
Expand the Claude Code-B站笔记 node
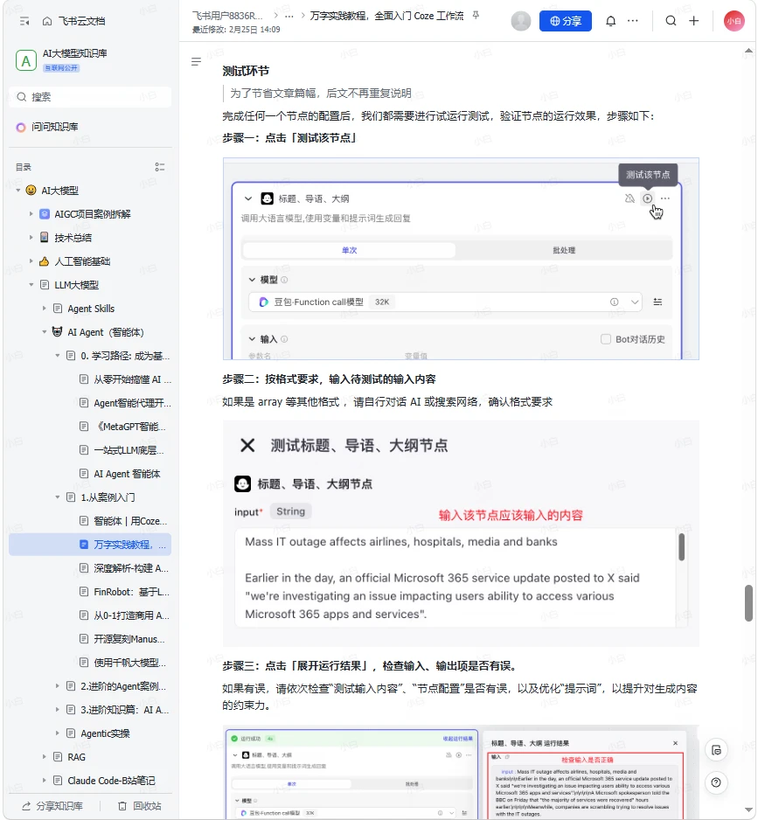45,781
